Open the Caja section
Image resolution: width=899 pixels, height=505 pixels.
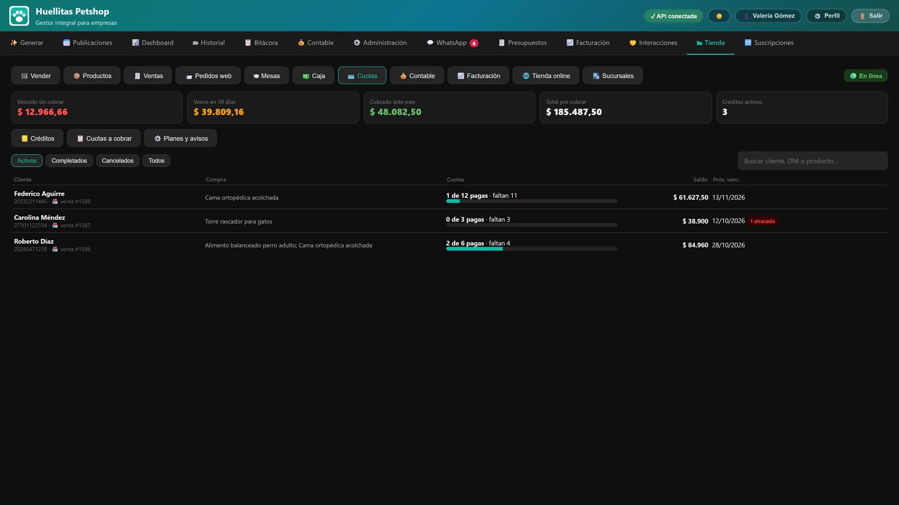[313, 76]
